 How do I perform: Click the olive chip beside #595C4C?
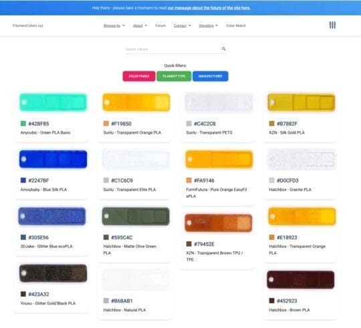pyautogui.click(x=106, y=237)
